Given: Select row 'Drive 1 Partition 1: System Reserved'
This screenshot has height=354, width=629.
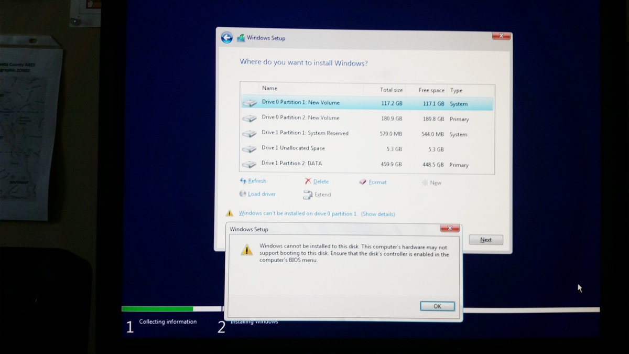Looking at the screenshot, I should pos(367,134).
